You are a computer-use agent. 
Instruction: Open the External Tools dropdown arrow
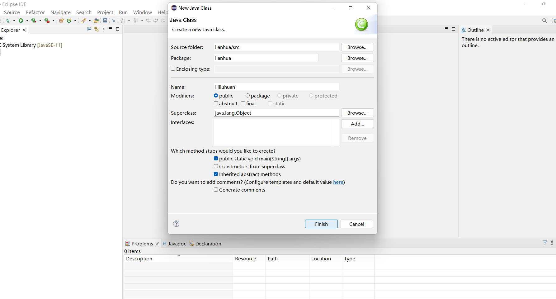coord(53,21)
